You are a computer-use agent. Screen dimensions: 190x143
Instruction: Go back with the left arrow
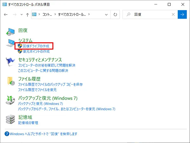[6, 15]
